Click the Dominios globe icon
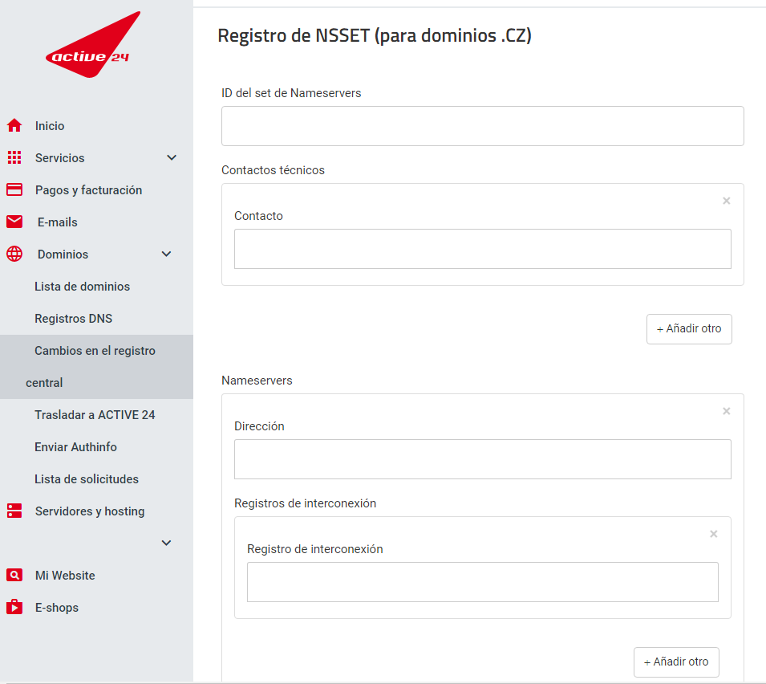Viewport: 766px width, 684px height. tap(14, 254)
